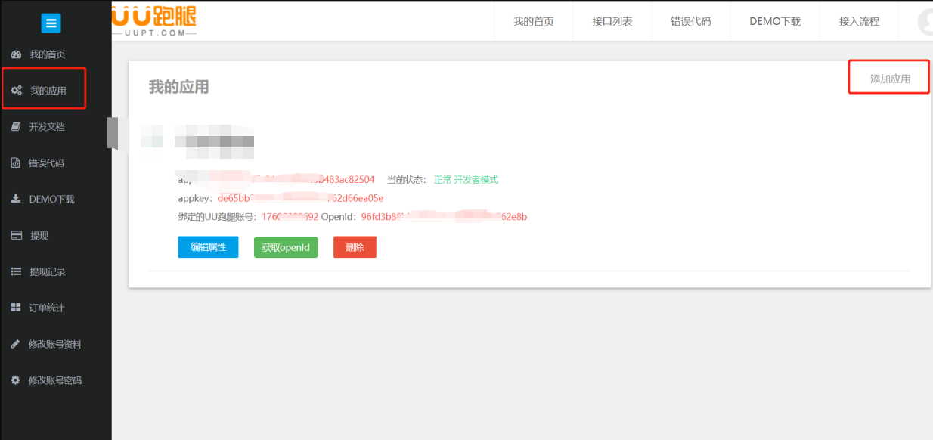
Task: Click the book icon beside 开发文档
Action: 16,127
